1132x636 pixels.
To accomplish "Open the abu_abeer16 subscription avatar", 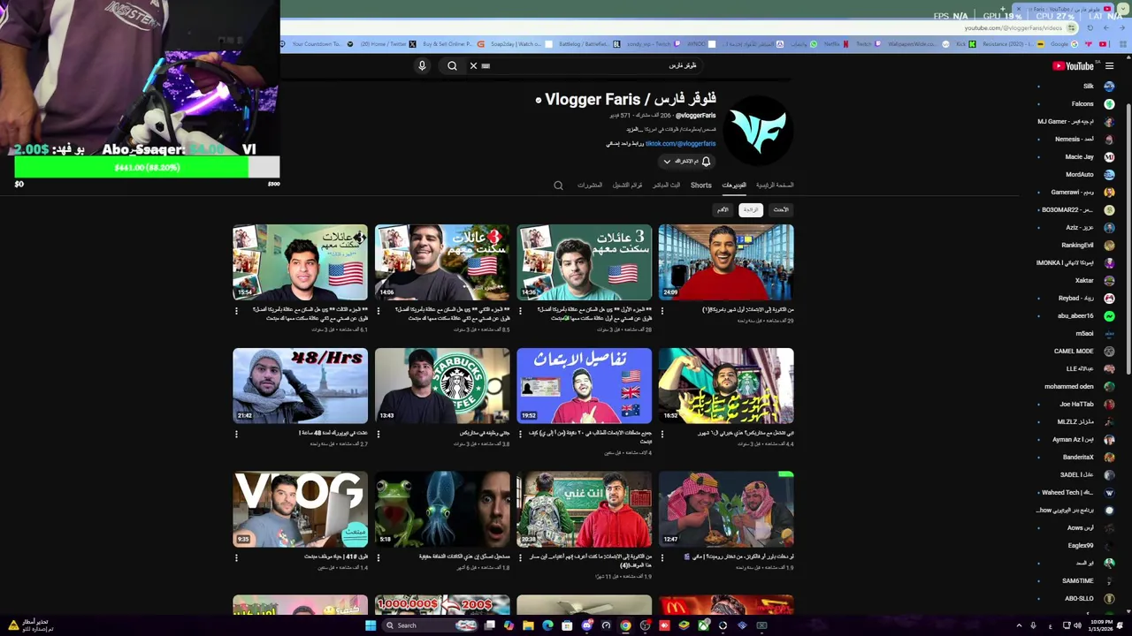I will point(1109,315).
